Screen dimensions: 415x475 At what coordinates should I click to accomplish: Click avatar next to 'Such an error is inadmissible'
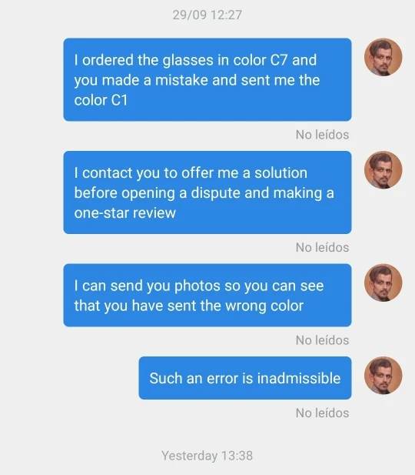[x=383, y=375]
